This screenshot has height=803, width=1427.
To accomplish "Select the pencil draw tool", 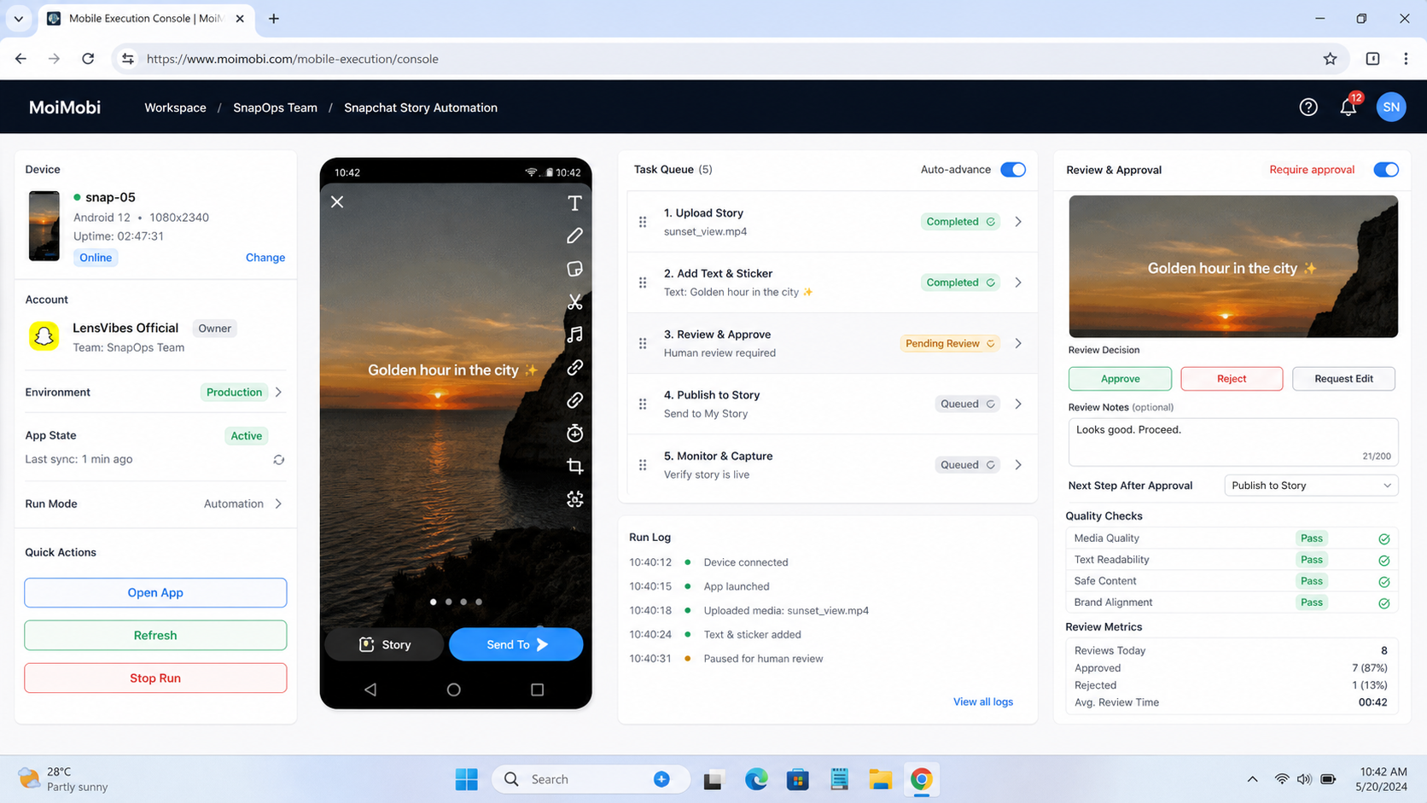I will (x=574, y=236).
